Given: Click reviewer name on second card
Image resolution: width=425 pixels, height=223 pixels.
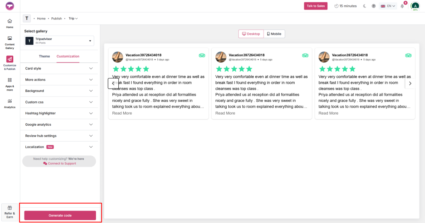Looking at the screenshot, I should pos(247,55).
